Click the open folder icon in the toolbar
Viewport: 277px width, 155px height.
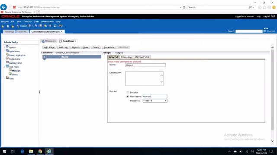(x=13, y=26)
